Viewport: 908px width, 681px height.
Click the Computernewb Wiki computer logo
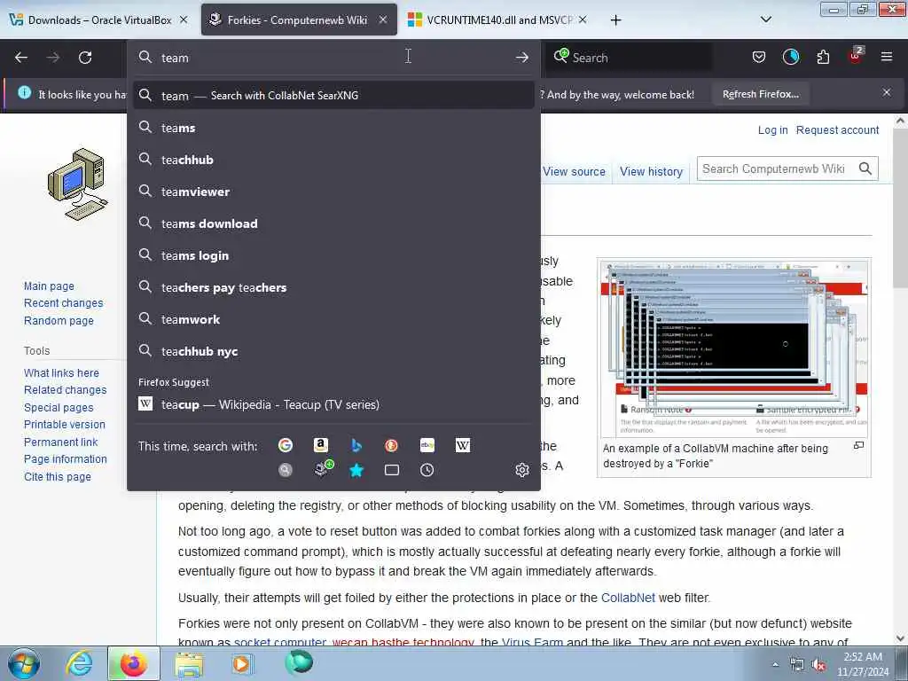[78, 184]
